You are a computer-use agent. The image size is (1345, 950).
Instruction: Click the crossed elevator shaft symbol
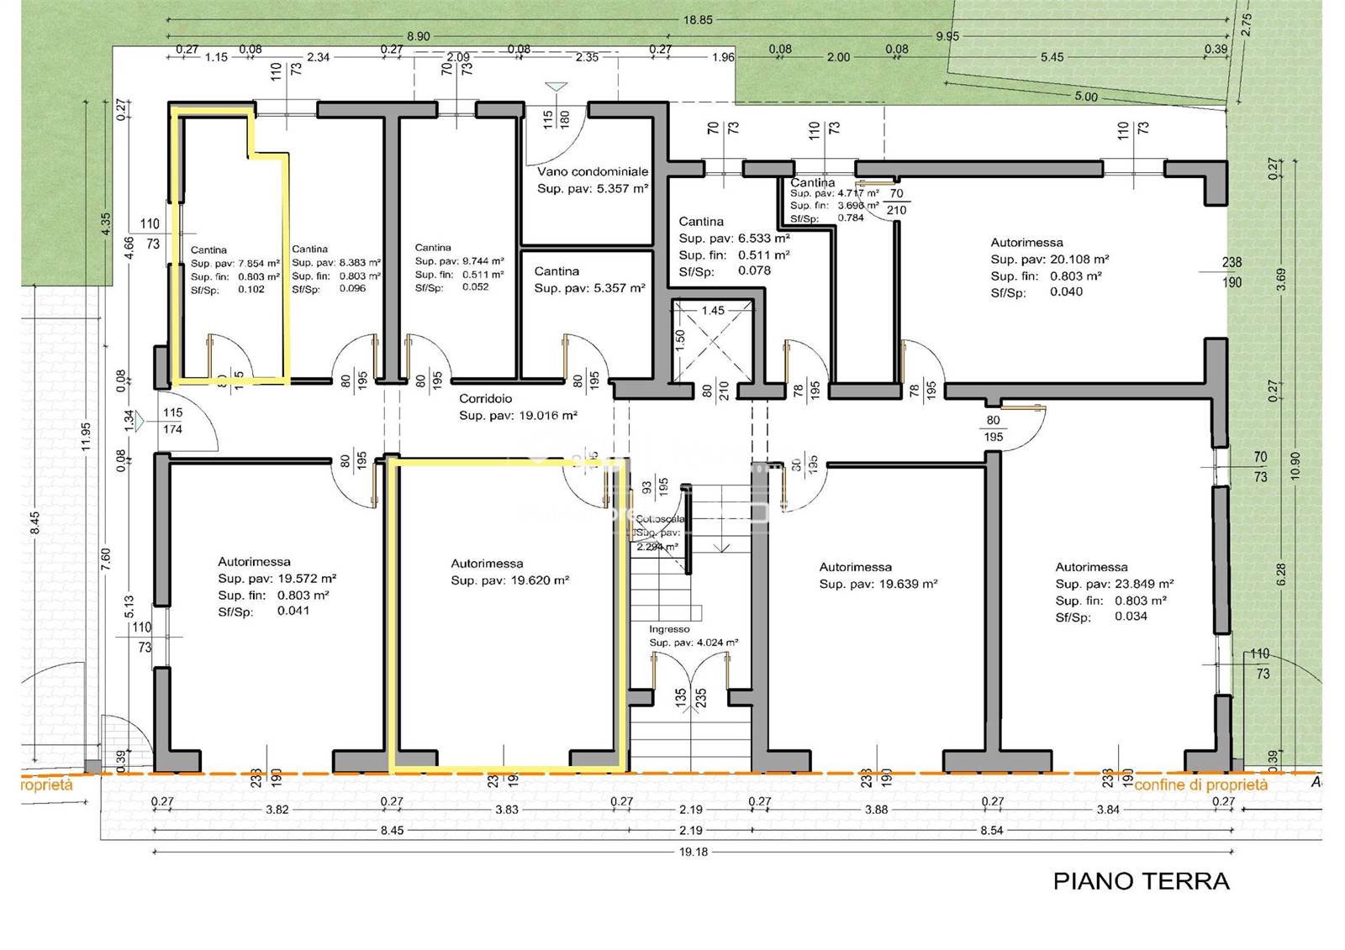pyautogui.click(x=713, y=344)
